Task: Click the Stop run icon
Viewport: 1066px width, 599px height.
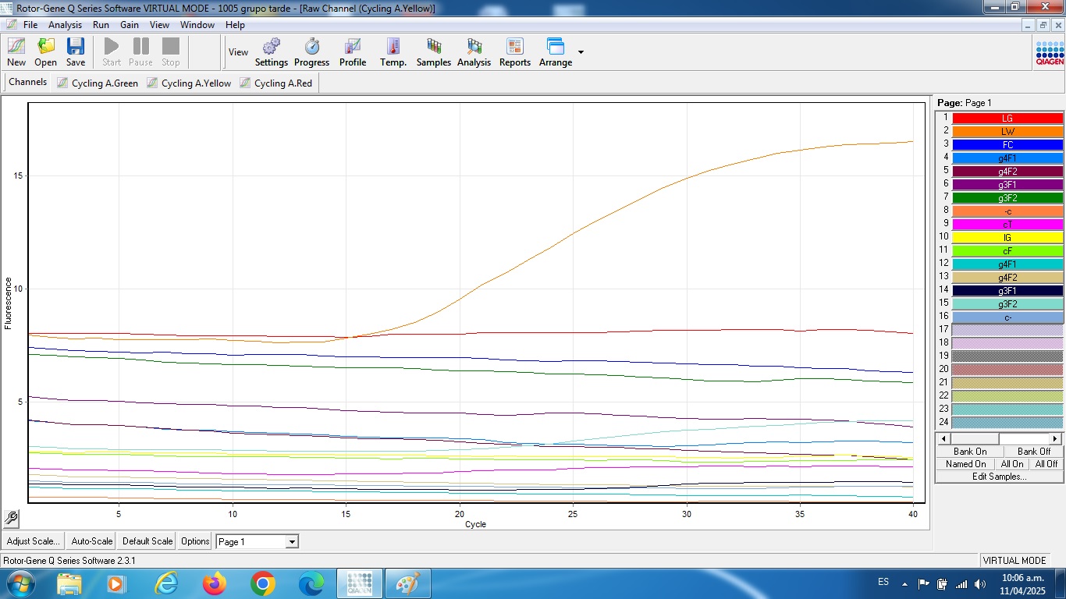Action: [171, 52]
